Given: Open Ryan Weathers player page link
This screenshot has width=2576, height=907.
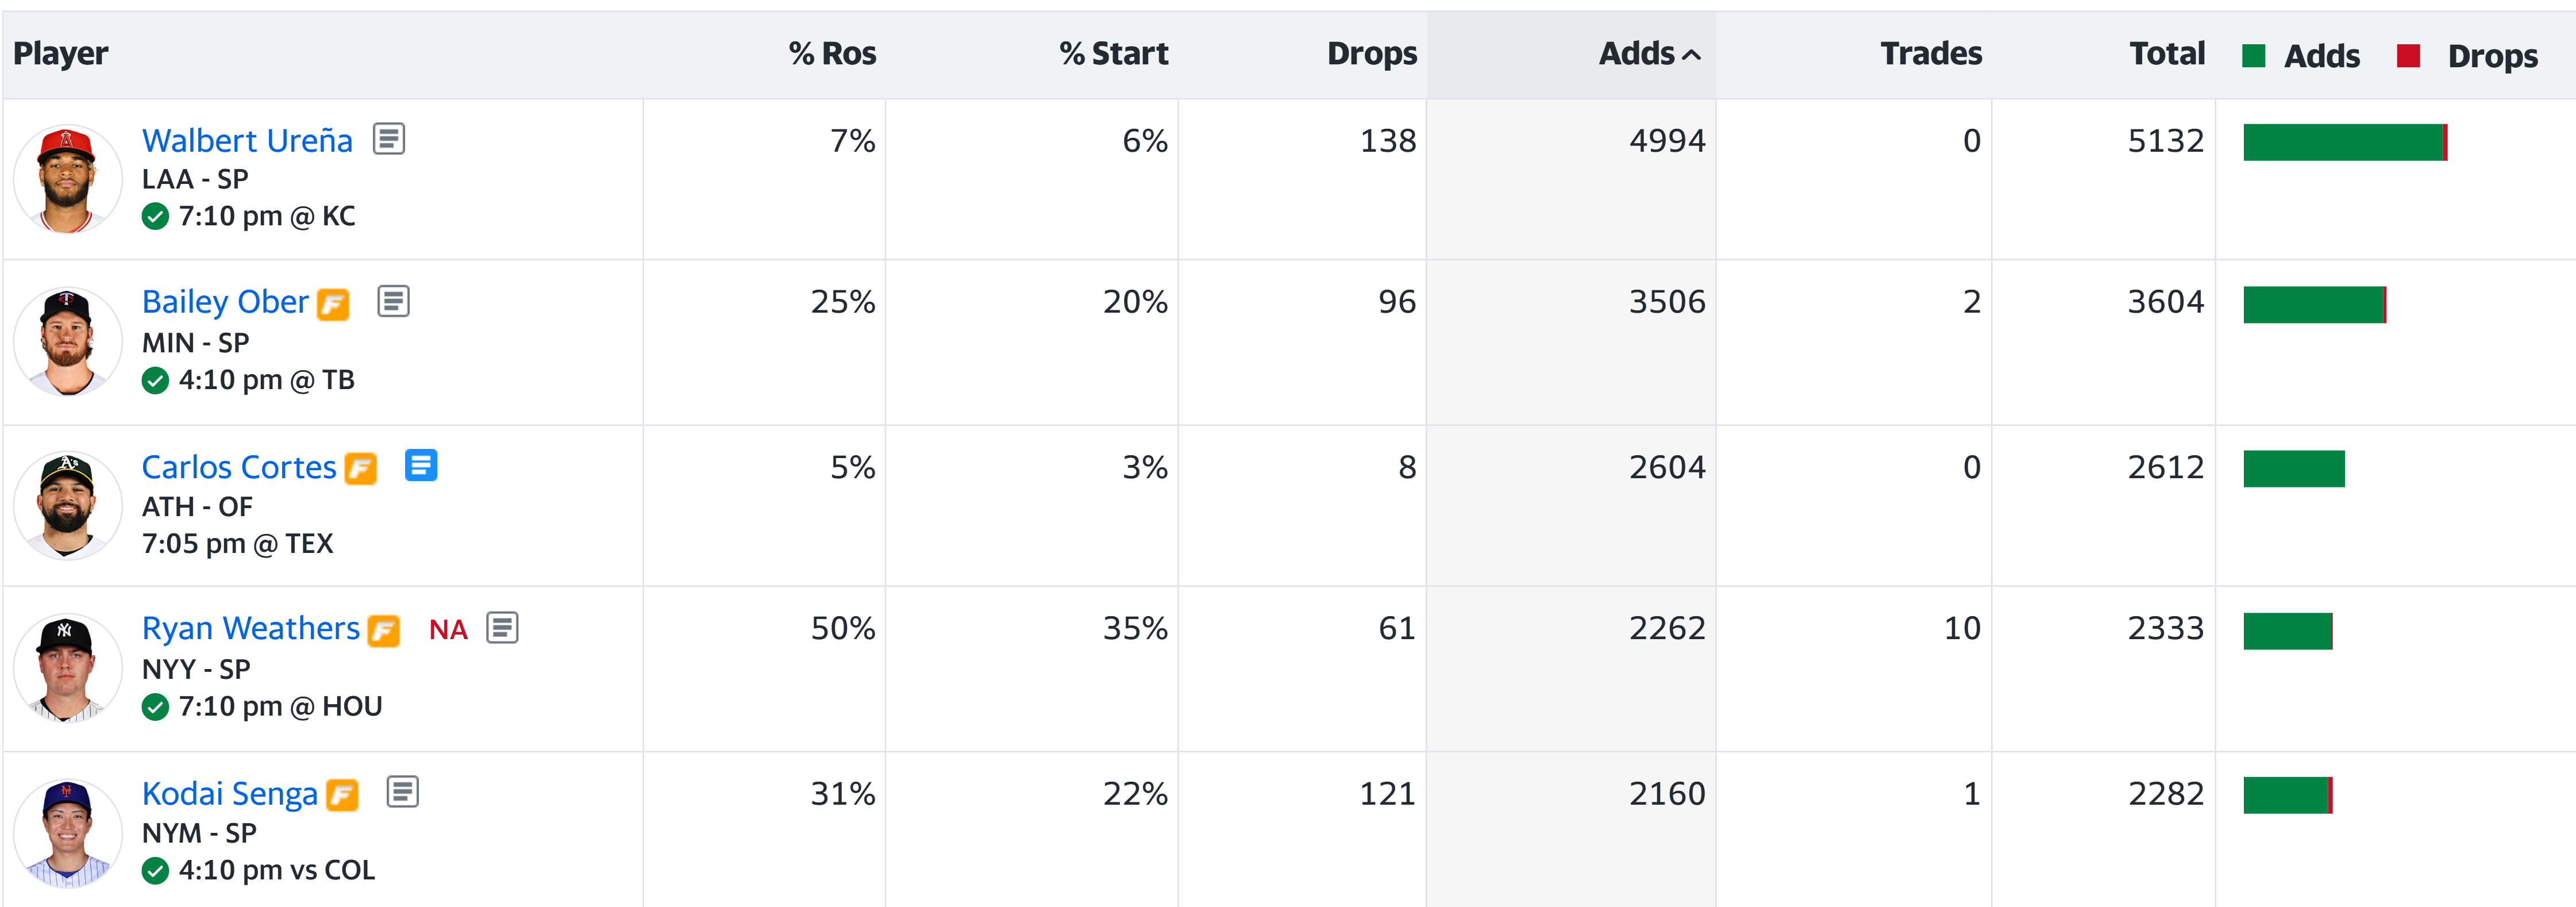Looking at the screenshot, I should [x=250, y=628].
